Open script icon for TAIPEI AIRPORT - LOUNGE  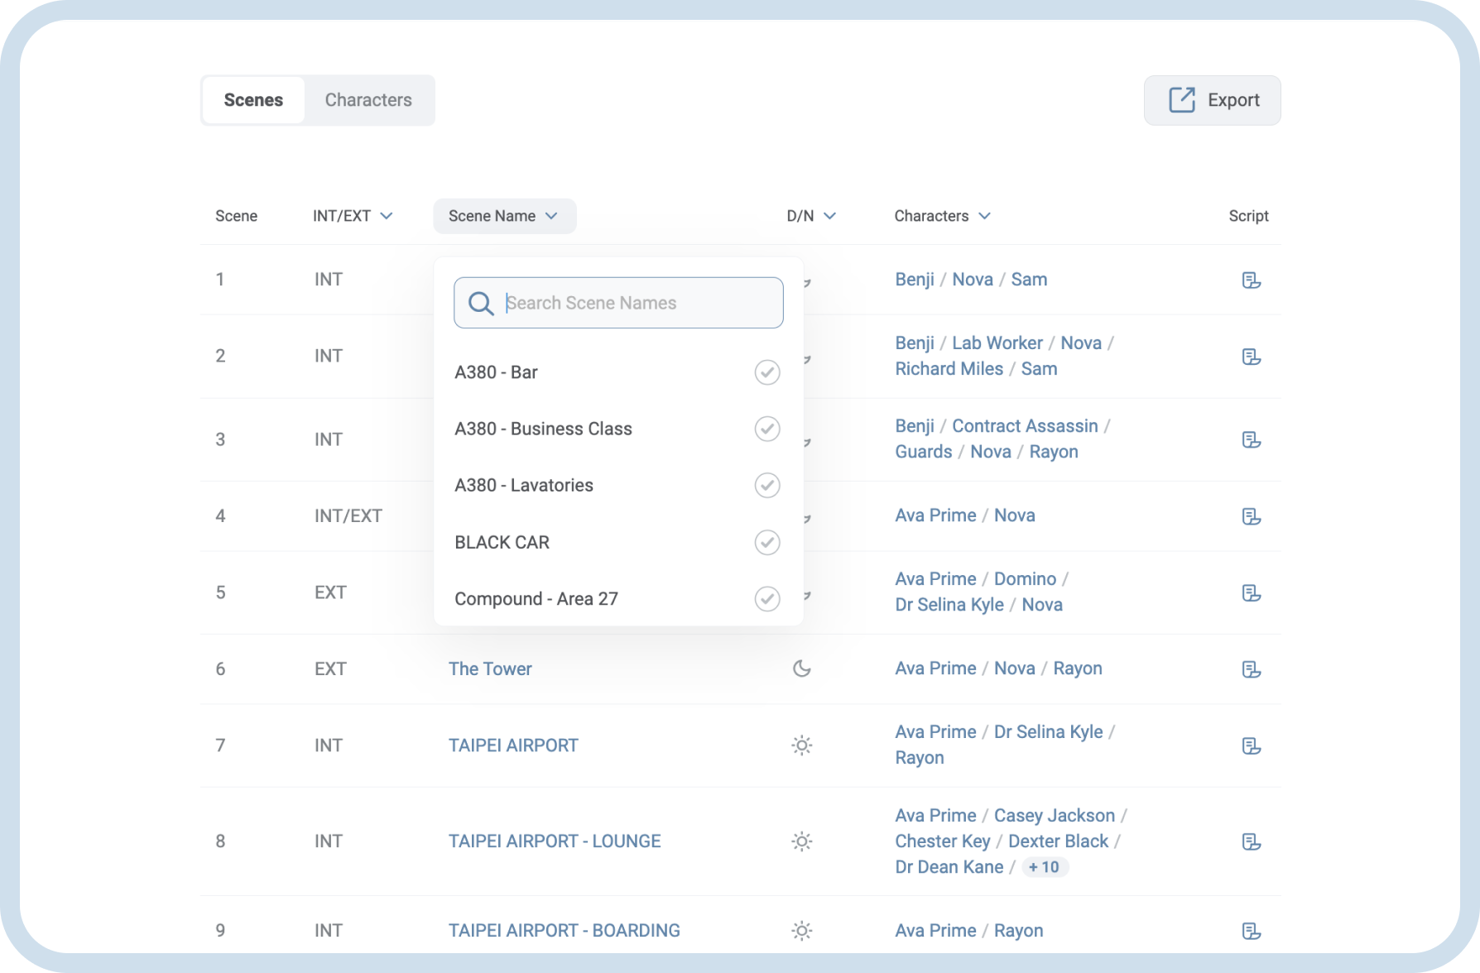click(1251, 842)
